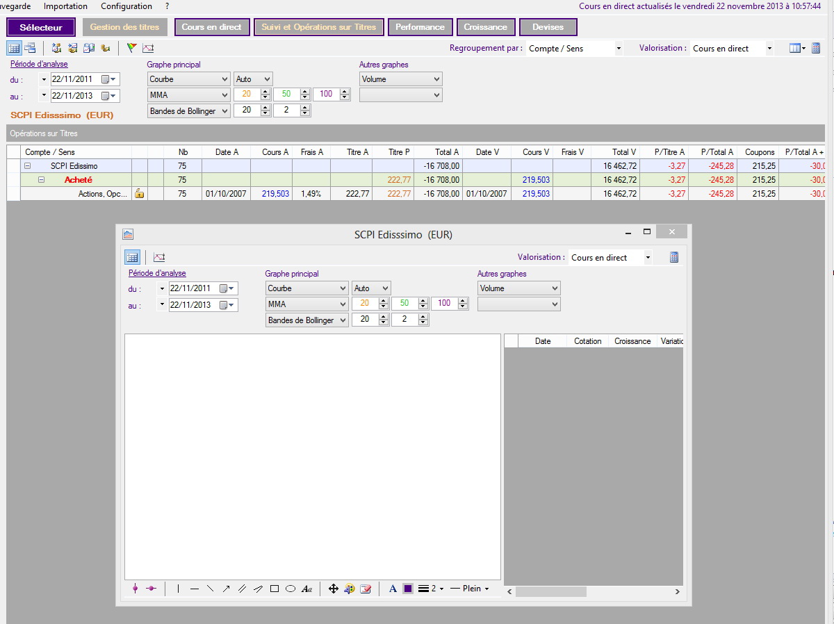834x624 pixels.
Task: Click the purple color swatch in drawing toolbar
Action: pyautogui.click(x=408, y=589)
